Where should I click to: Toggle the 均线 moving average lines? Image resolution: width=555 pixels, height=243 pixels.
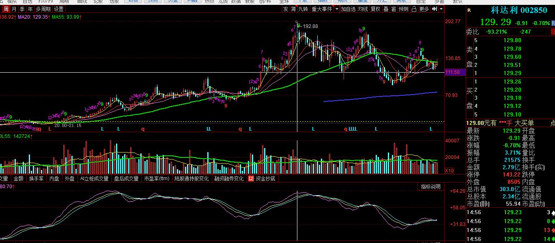pyautogui.click(x=363, y=9)
